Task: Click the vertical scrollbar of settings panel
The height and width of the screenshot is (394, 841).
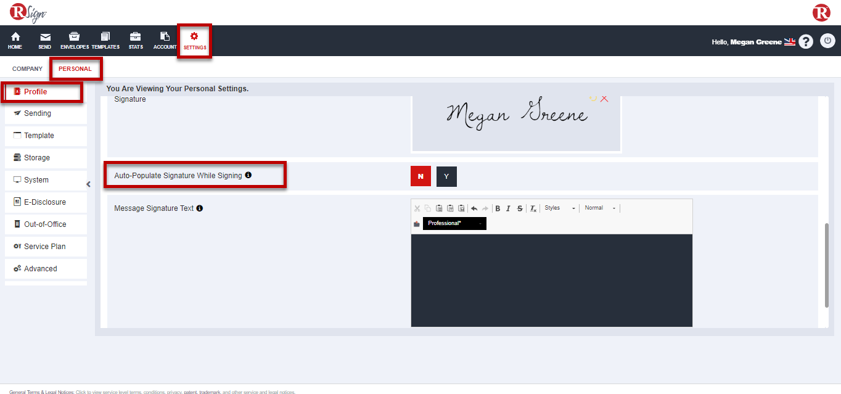Action: (x=827, y=265)
